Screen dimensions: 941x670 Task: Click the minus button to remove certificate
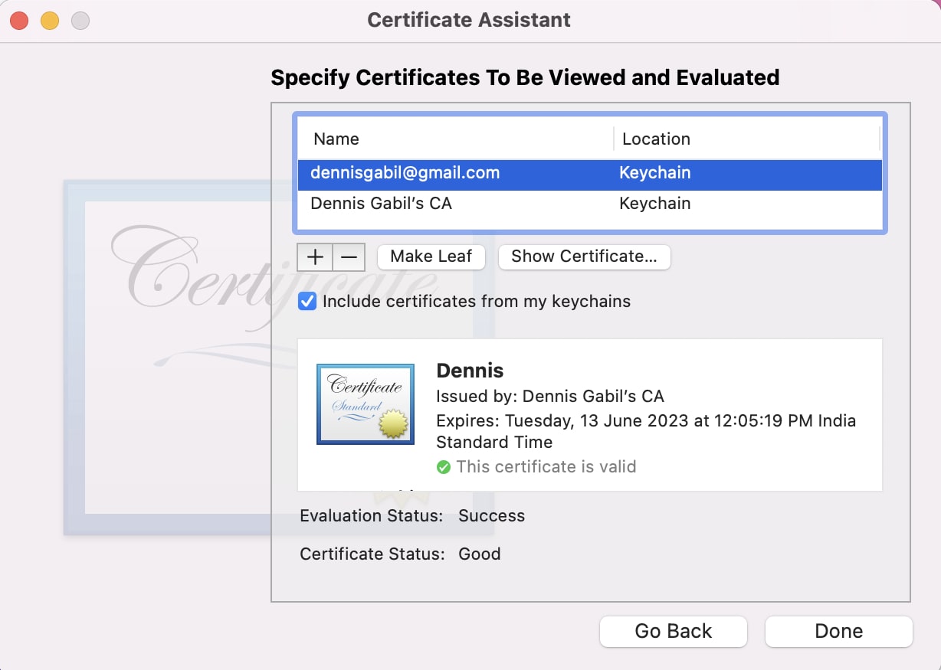click(x=349, y=257)
